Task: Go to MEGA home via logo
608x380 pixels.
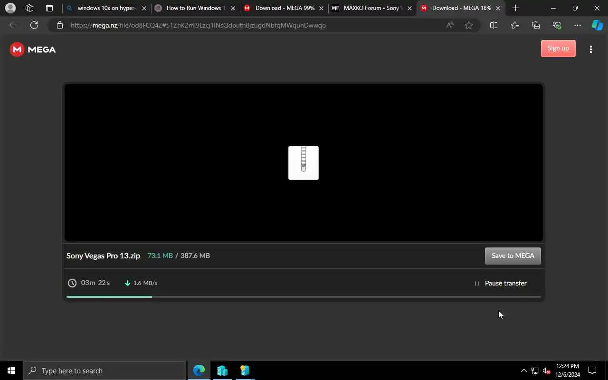Action: pyautogui.click(x=33, y=49)
